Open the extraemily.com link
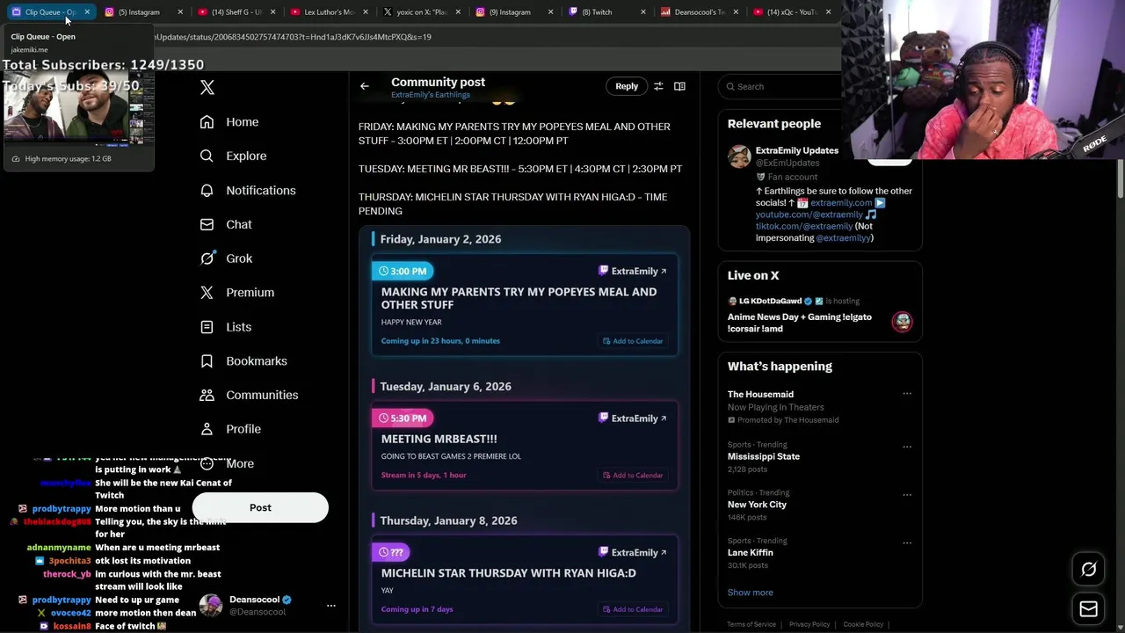1125x633 pixels. [x=841, y=203]
